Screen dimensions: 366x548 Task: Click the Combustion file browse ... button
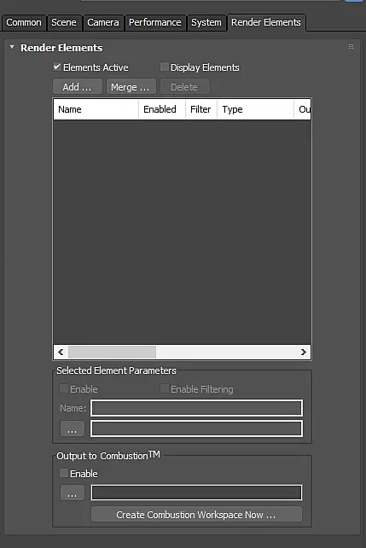[x=73, y=493]
